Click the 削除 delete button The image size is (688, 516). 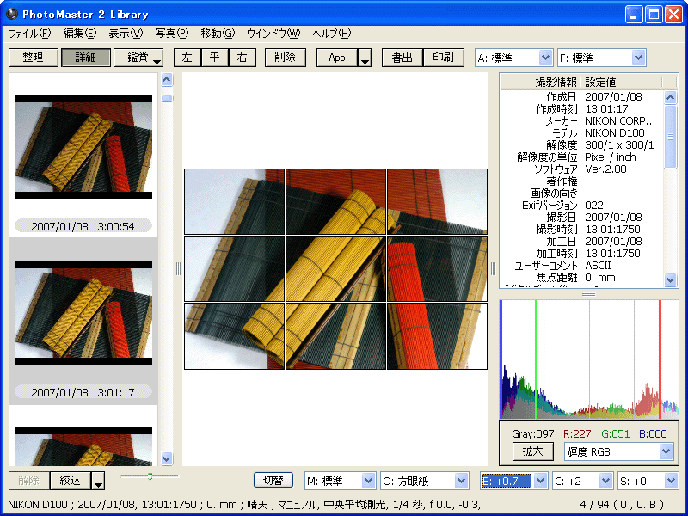(x=286, y=58)
